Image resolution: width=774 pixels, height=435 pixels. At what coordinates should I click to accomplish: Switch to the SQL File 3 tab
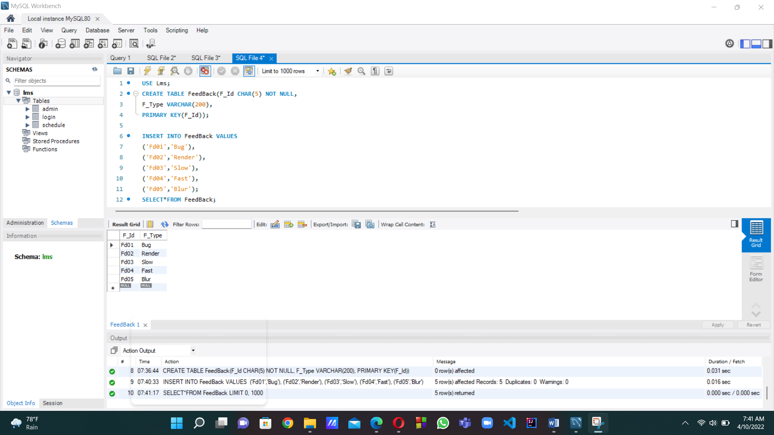coord(206,58)
